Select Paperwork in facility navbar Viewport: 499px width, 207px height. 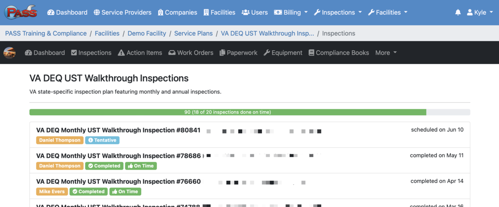[238, 53]
